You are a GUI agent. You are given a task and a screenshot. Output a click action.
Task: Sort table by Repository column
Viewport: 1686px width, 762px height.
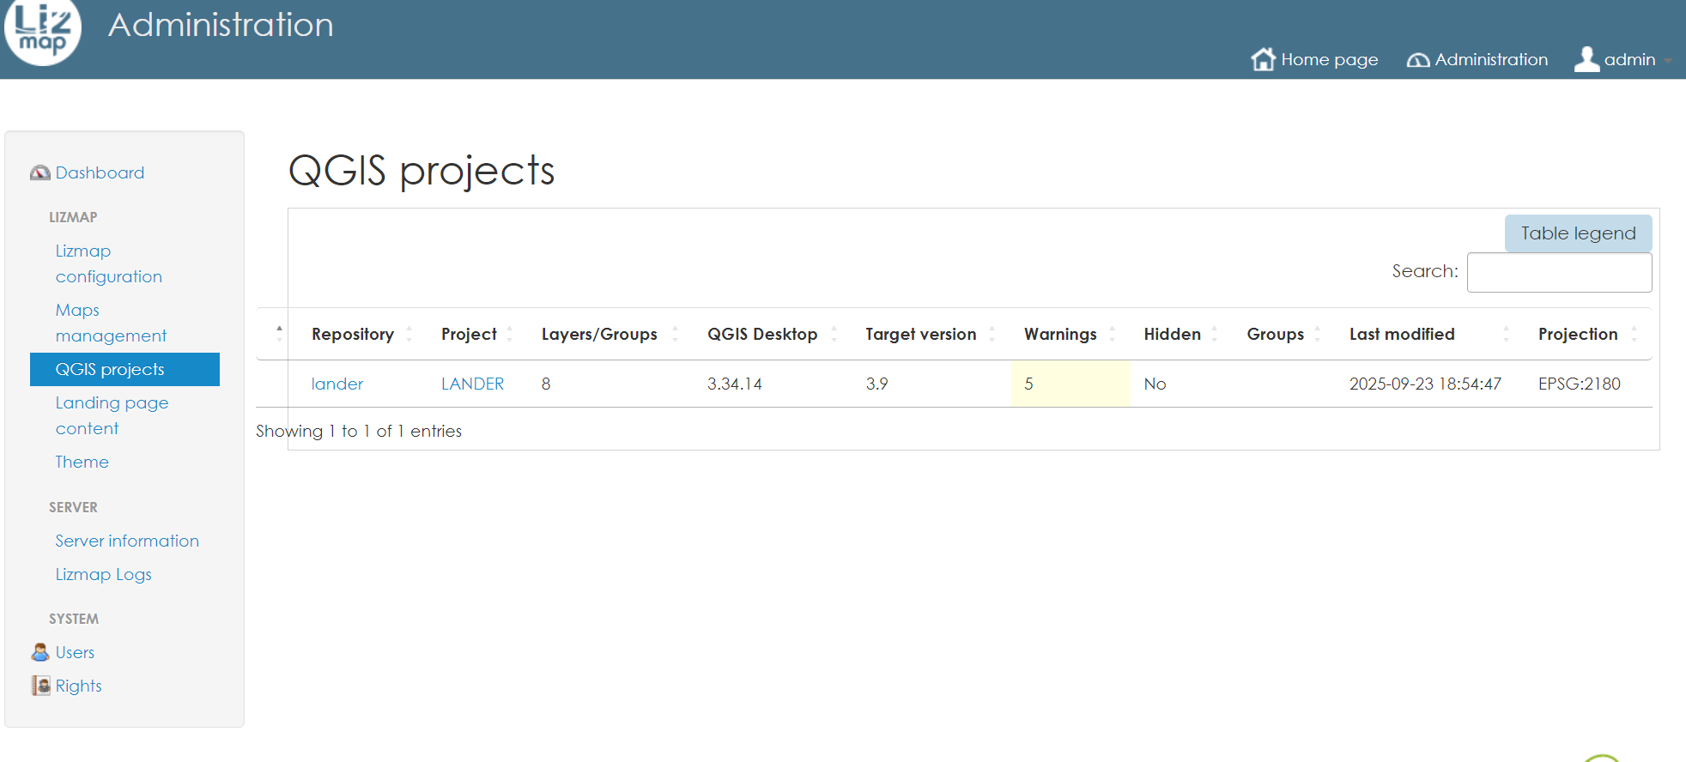click(x=353, y=334)
